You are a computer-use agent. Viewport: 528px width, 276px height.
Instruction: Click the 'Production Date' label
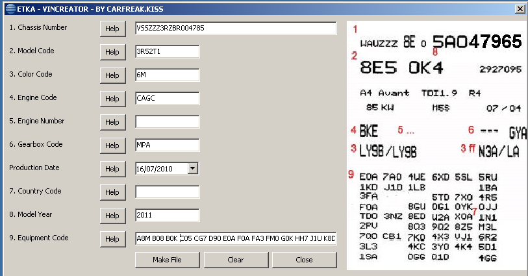click(x=34, y=168)
